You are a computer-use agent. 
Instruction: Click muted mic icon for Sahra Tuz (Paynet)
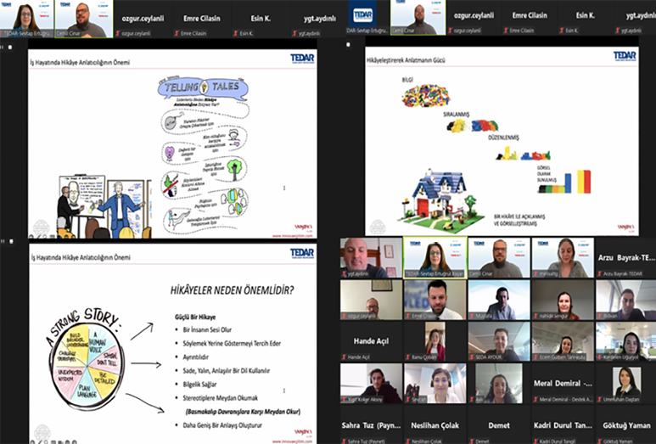point(344,441)
